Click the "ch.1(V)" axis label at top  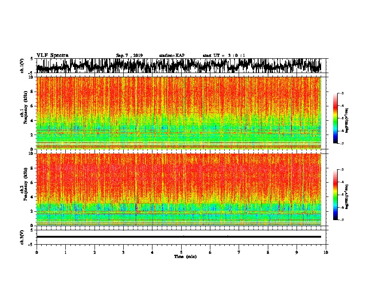[x=22, y=66]
